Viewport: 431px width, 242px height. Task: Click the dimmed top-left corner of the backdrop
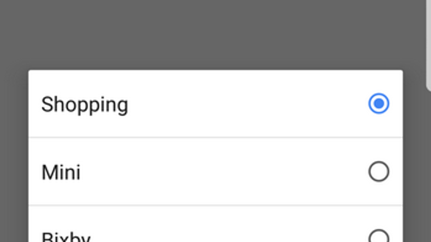click(8, 8)
